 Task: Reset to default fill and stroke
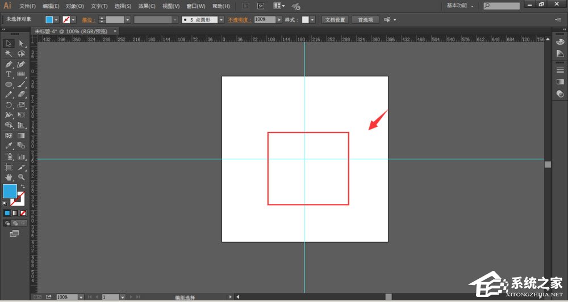[x=5, y=202]
